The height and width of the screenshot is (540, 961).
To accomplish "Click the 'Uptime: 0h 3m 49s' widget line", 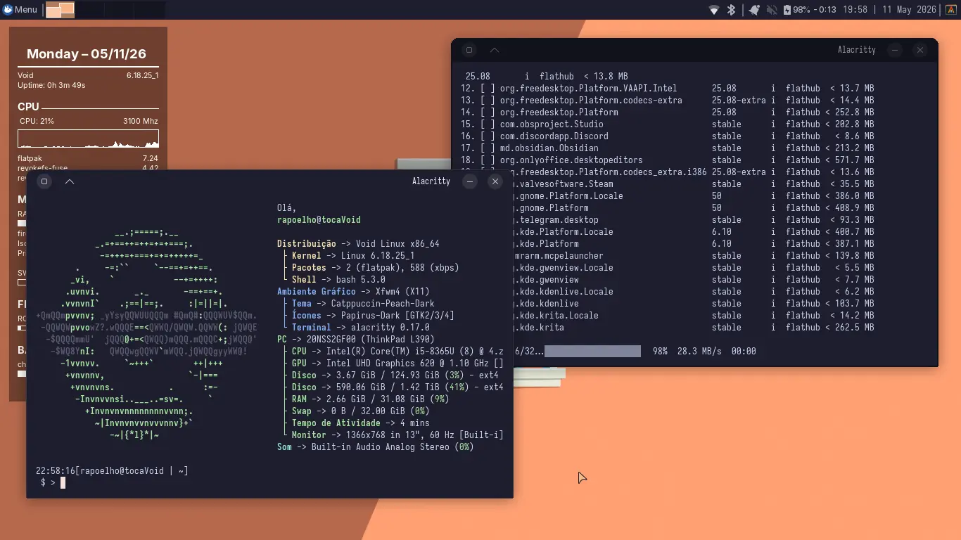I will click(x=51, y=85).
